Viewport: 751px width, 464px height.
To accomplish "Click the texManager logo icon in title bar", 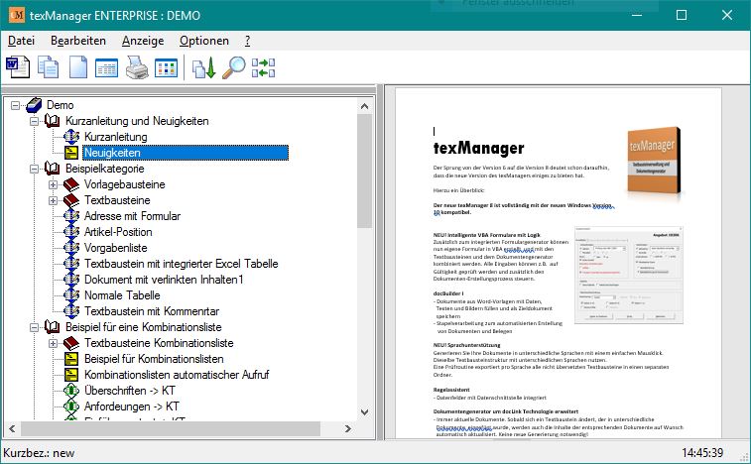I will tap(16, 15).
